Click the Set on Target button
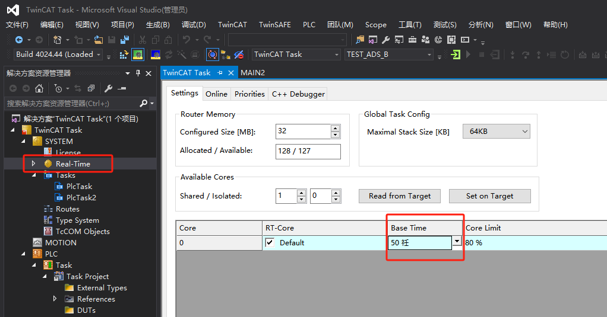 tap(490, 196)
